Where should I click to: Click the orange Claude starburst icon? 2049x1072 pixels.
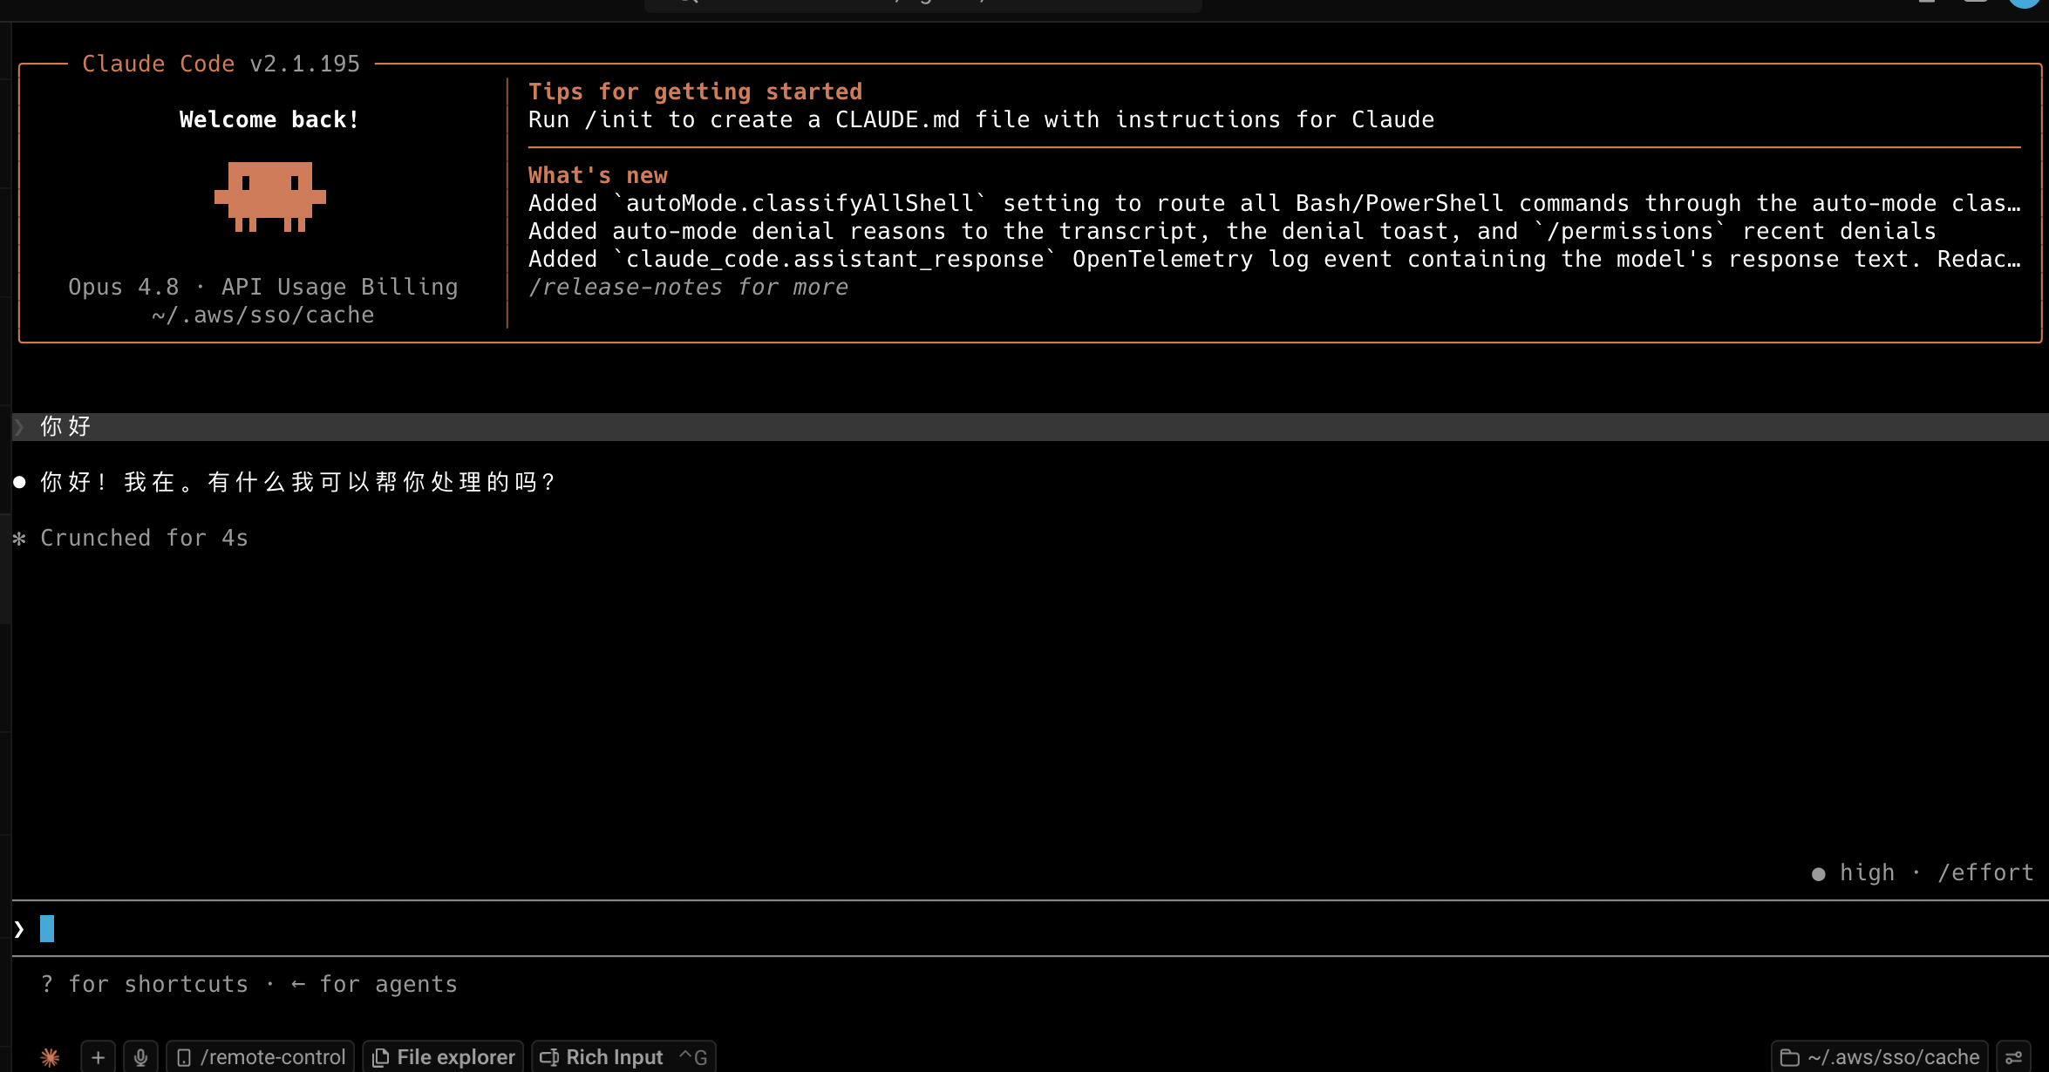[50, 1057]
